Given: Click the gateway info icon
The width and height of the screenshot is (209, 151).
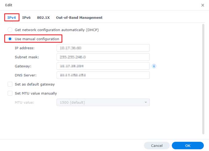Looking at the screenshot, I should [154, 66].
